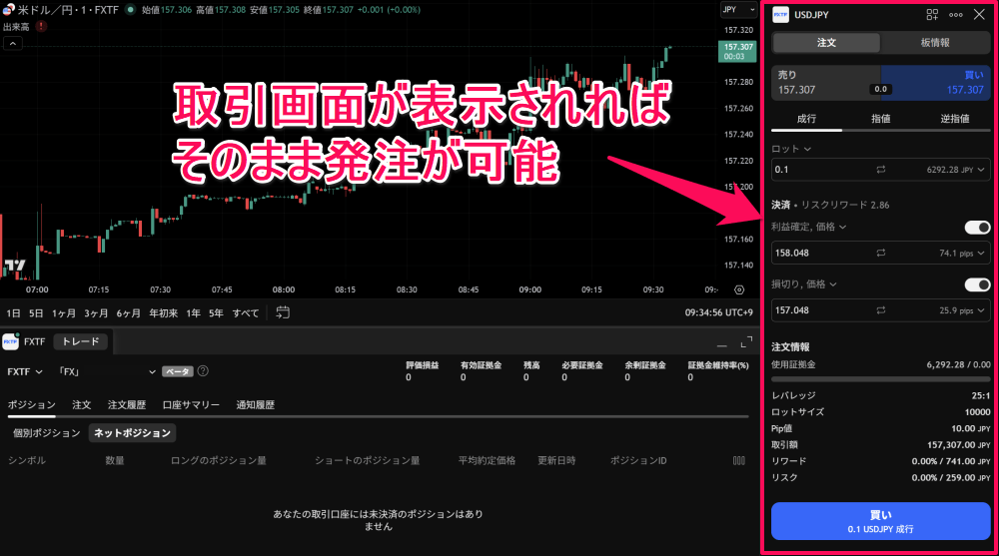The image size is (999, 556).
Task: Open the JPY currency dropdown
Action: [738, 10]
